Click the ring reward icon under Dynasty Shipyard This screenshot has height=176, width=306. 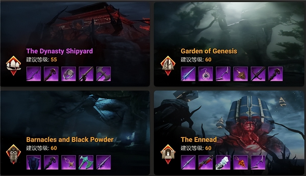pos(69,74)
